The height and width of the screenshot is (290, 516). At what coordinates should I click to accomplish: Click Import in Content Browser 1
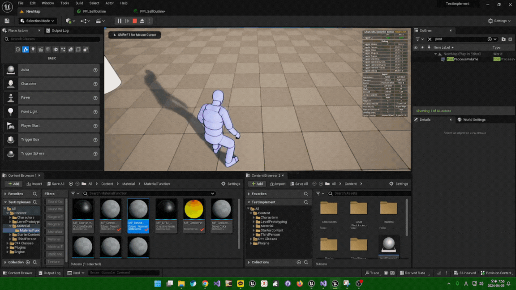point(34,184)
